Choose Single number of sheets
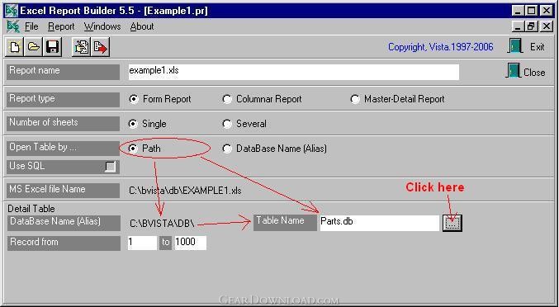Image resolution: width=559 pixels, height=307 pixels. click(x=133, y=124)
